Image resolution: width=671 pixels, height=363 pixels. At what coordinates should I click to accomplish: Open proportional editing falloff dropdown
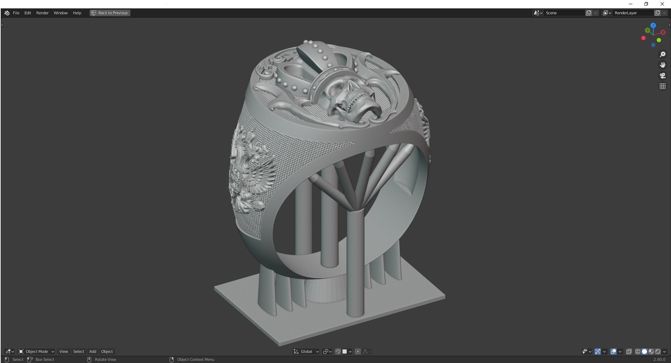tap(367, 351)
